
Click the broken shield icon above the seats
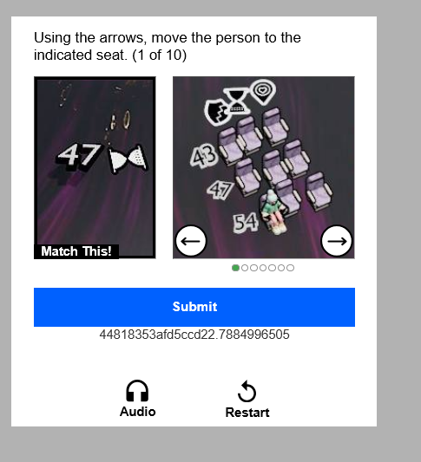pyautogui.click(x=216, y=112)
